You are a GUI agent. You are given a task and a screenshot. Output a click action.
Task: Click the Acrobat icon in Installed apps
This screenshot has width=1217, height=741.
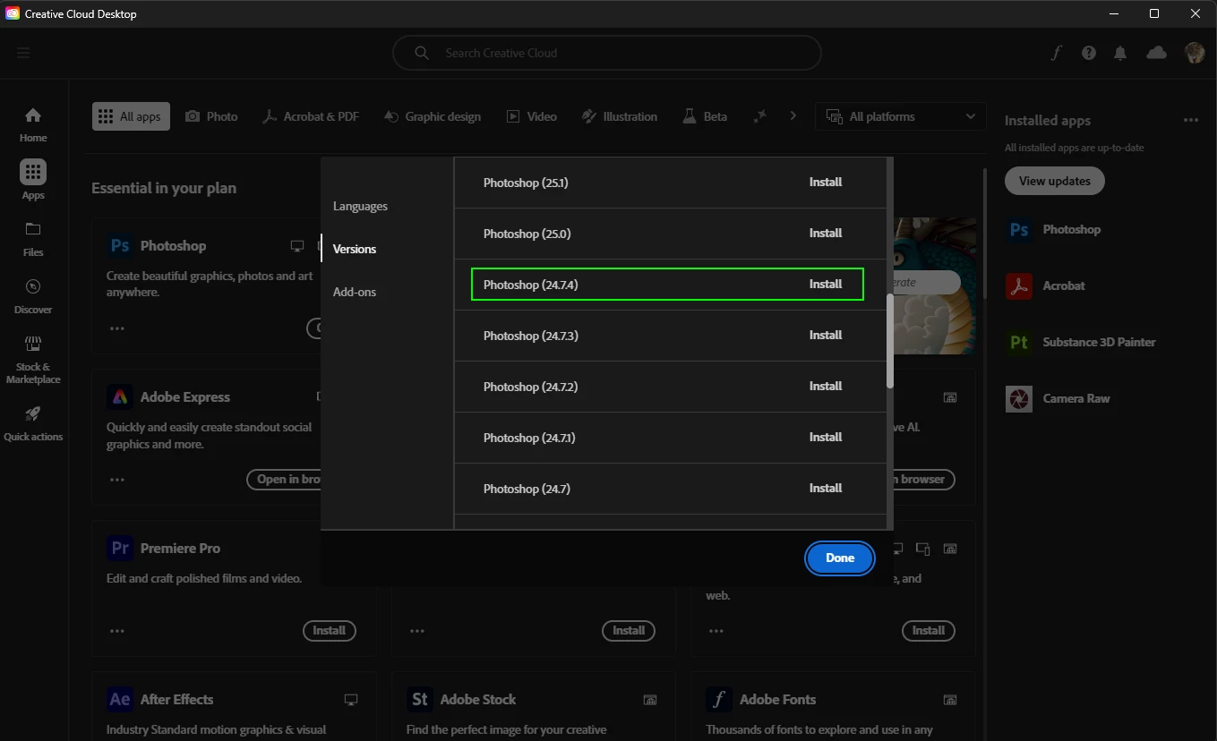coord(1019,285)
